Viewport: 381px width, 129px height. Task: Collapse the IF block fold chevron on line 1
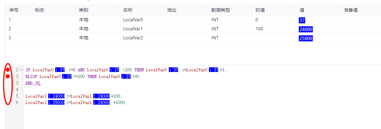click(x=21, y=70)
